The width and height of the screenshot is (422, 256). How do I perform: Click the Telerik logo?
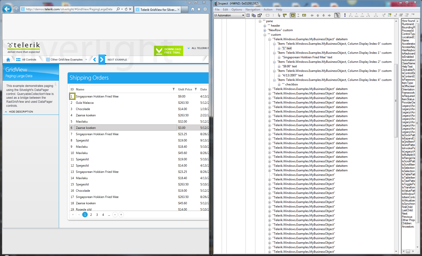(24, 47)
